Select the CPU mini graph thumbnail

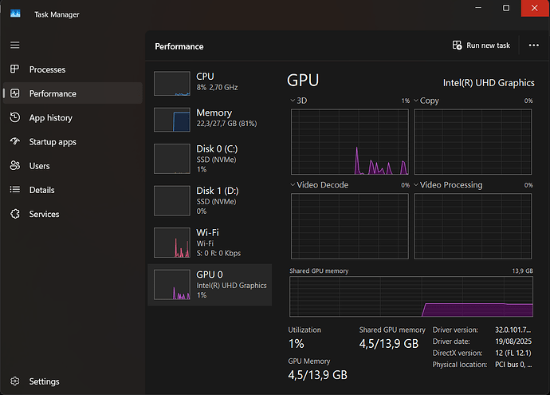pos(172,84)
